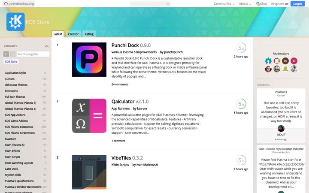Select KDE Plasma Screenshots category

20,133
